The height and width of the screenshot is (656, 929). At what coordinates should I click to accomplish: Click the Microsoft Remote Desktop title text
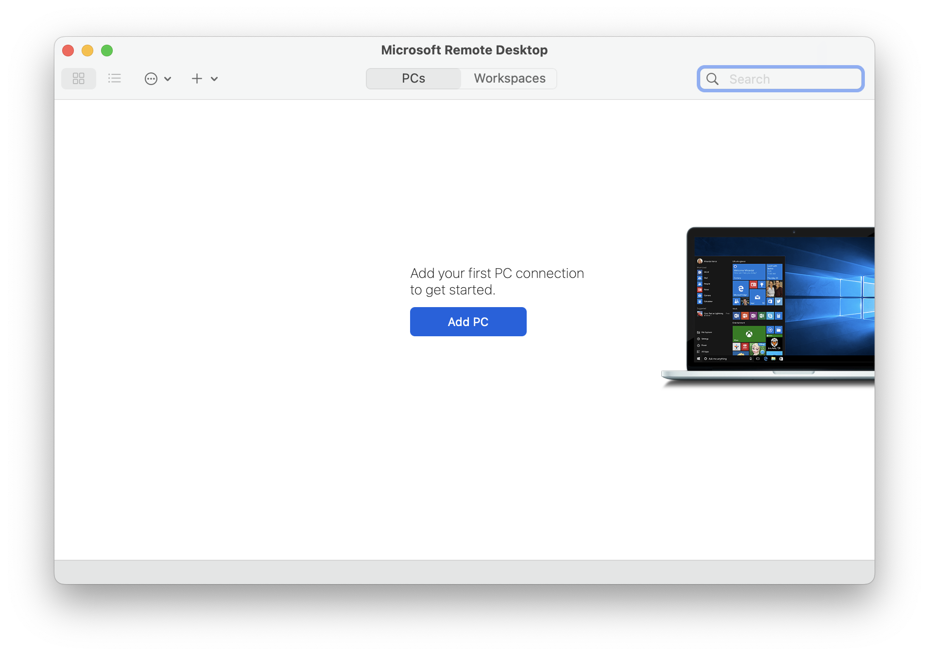[464, 50]
